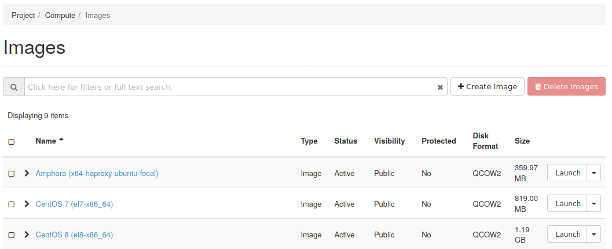Image resolution: width=612 pixels, height=249 pixels.
Task: Navigate to Compute breadcrumb
Action: coord(60,15)
